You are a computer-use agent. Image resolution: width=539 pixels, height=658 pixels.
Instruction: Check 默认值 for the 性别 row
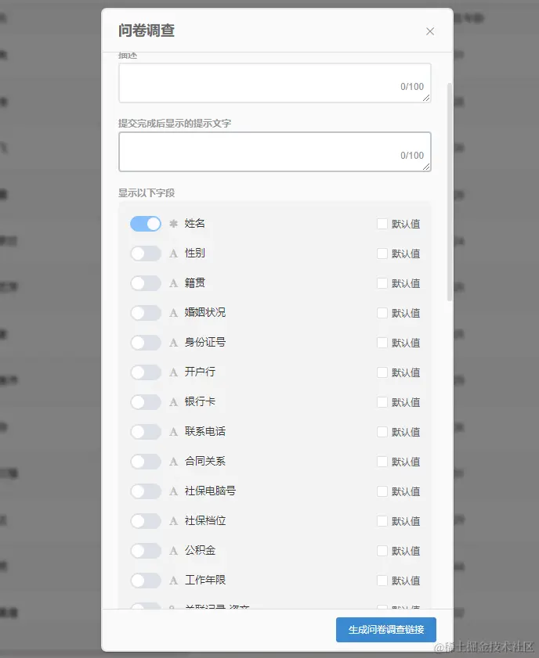(382, 253)
